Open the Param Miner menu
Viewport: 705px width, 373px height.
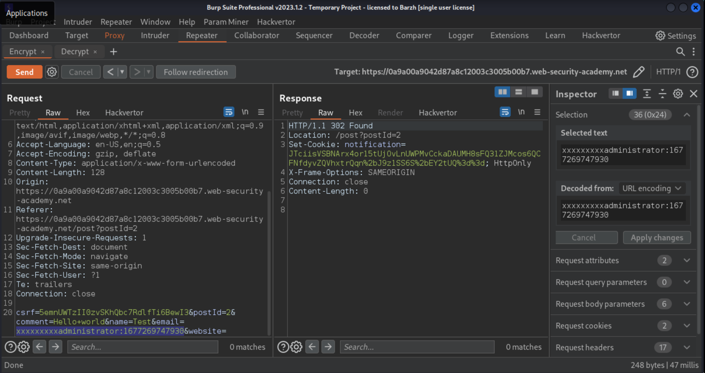pyautogui.click(x=226, y=22)
